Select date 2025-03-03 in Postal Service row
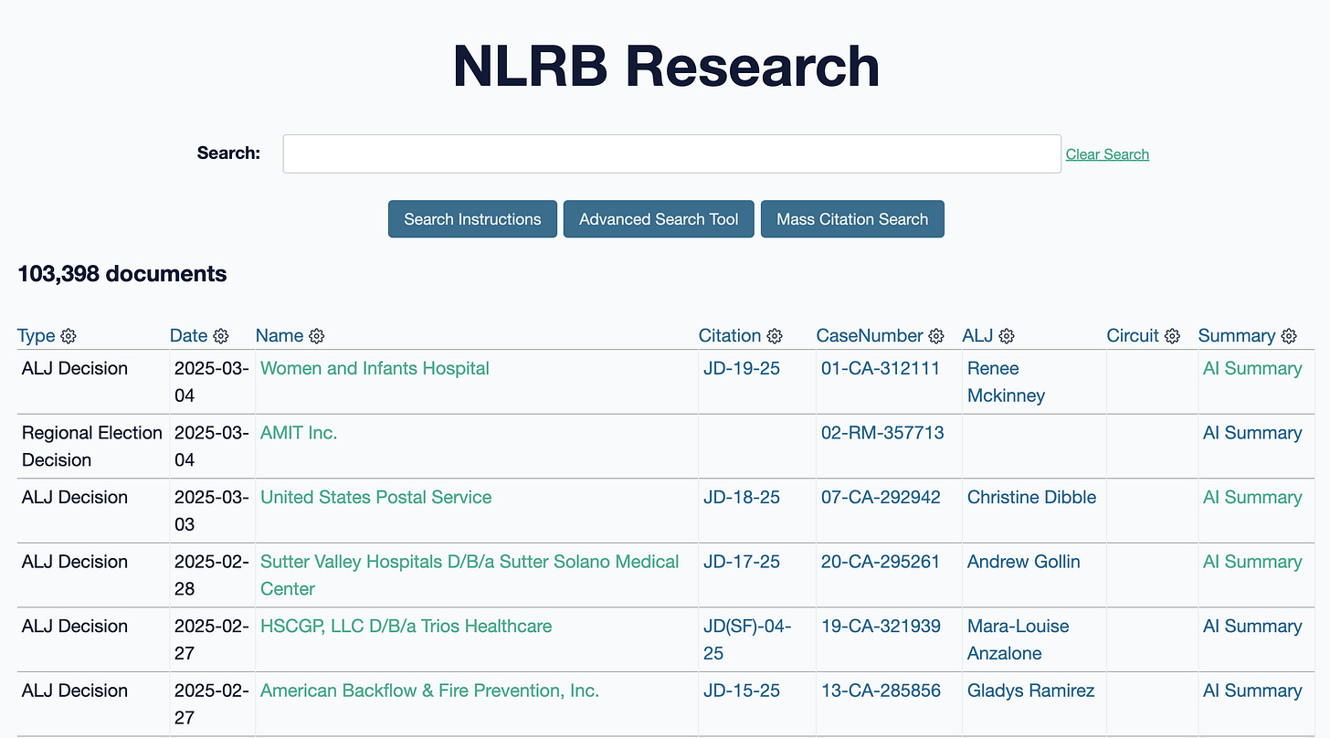The image size is (1330, 738). point(211,511)
